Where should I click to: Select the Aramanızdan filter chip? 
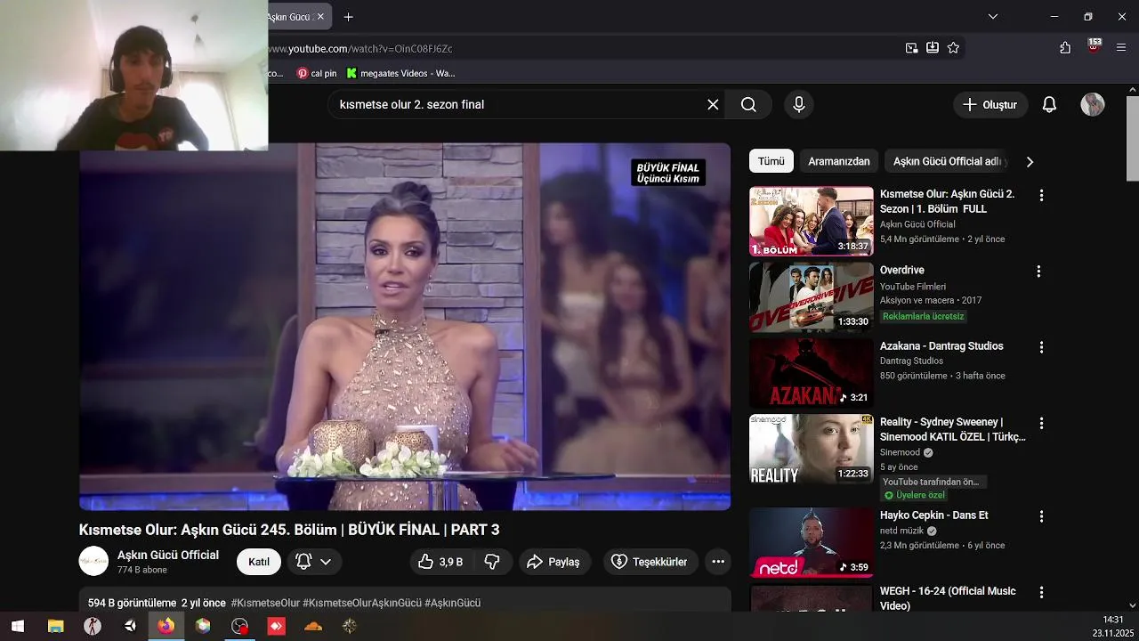click(x=839, y=161)
